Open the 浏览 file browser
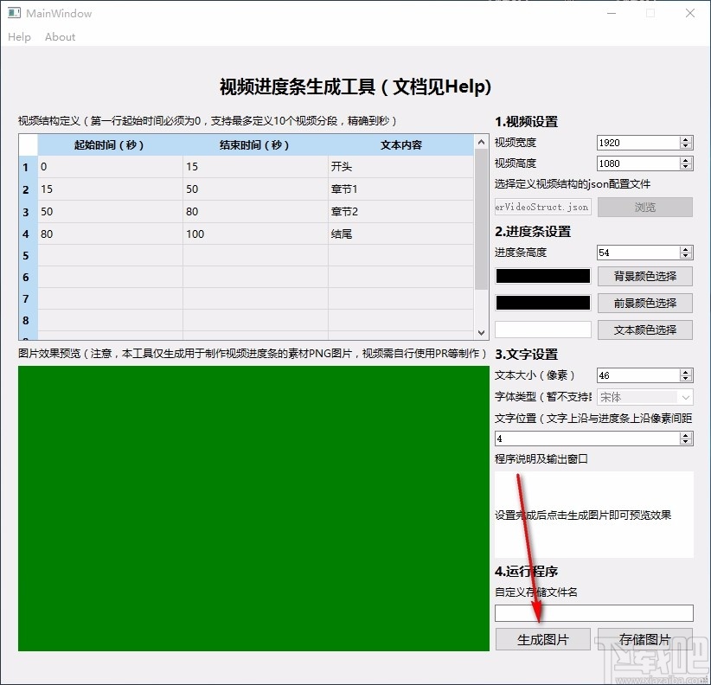This screenshot has height=685, width=711. click(646, 207)
